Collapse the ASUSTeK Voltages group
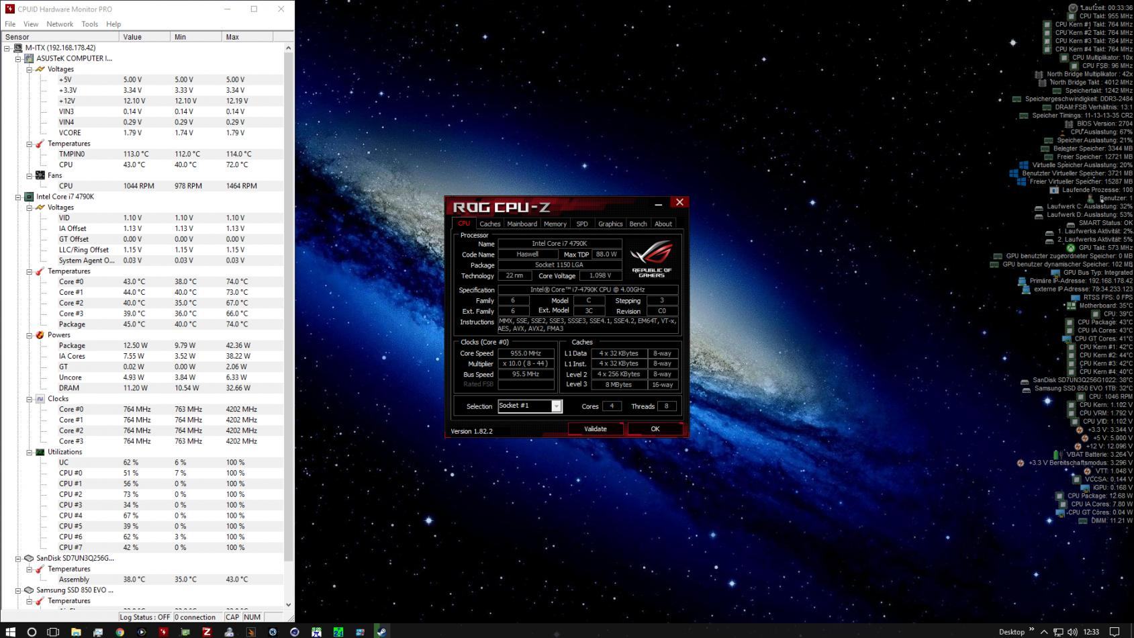Viewport: 1134px width, 638px height. (x=30, y=69)
